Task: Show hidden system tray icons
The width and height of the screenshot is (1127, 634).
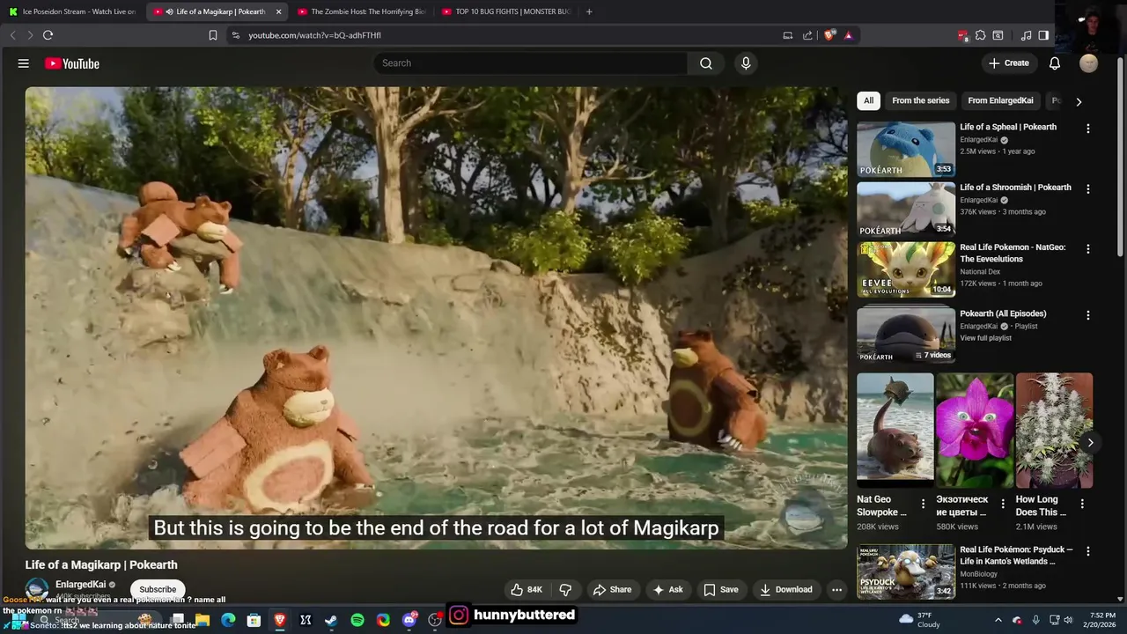Action: (x=998, y=620)
